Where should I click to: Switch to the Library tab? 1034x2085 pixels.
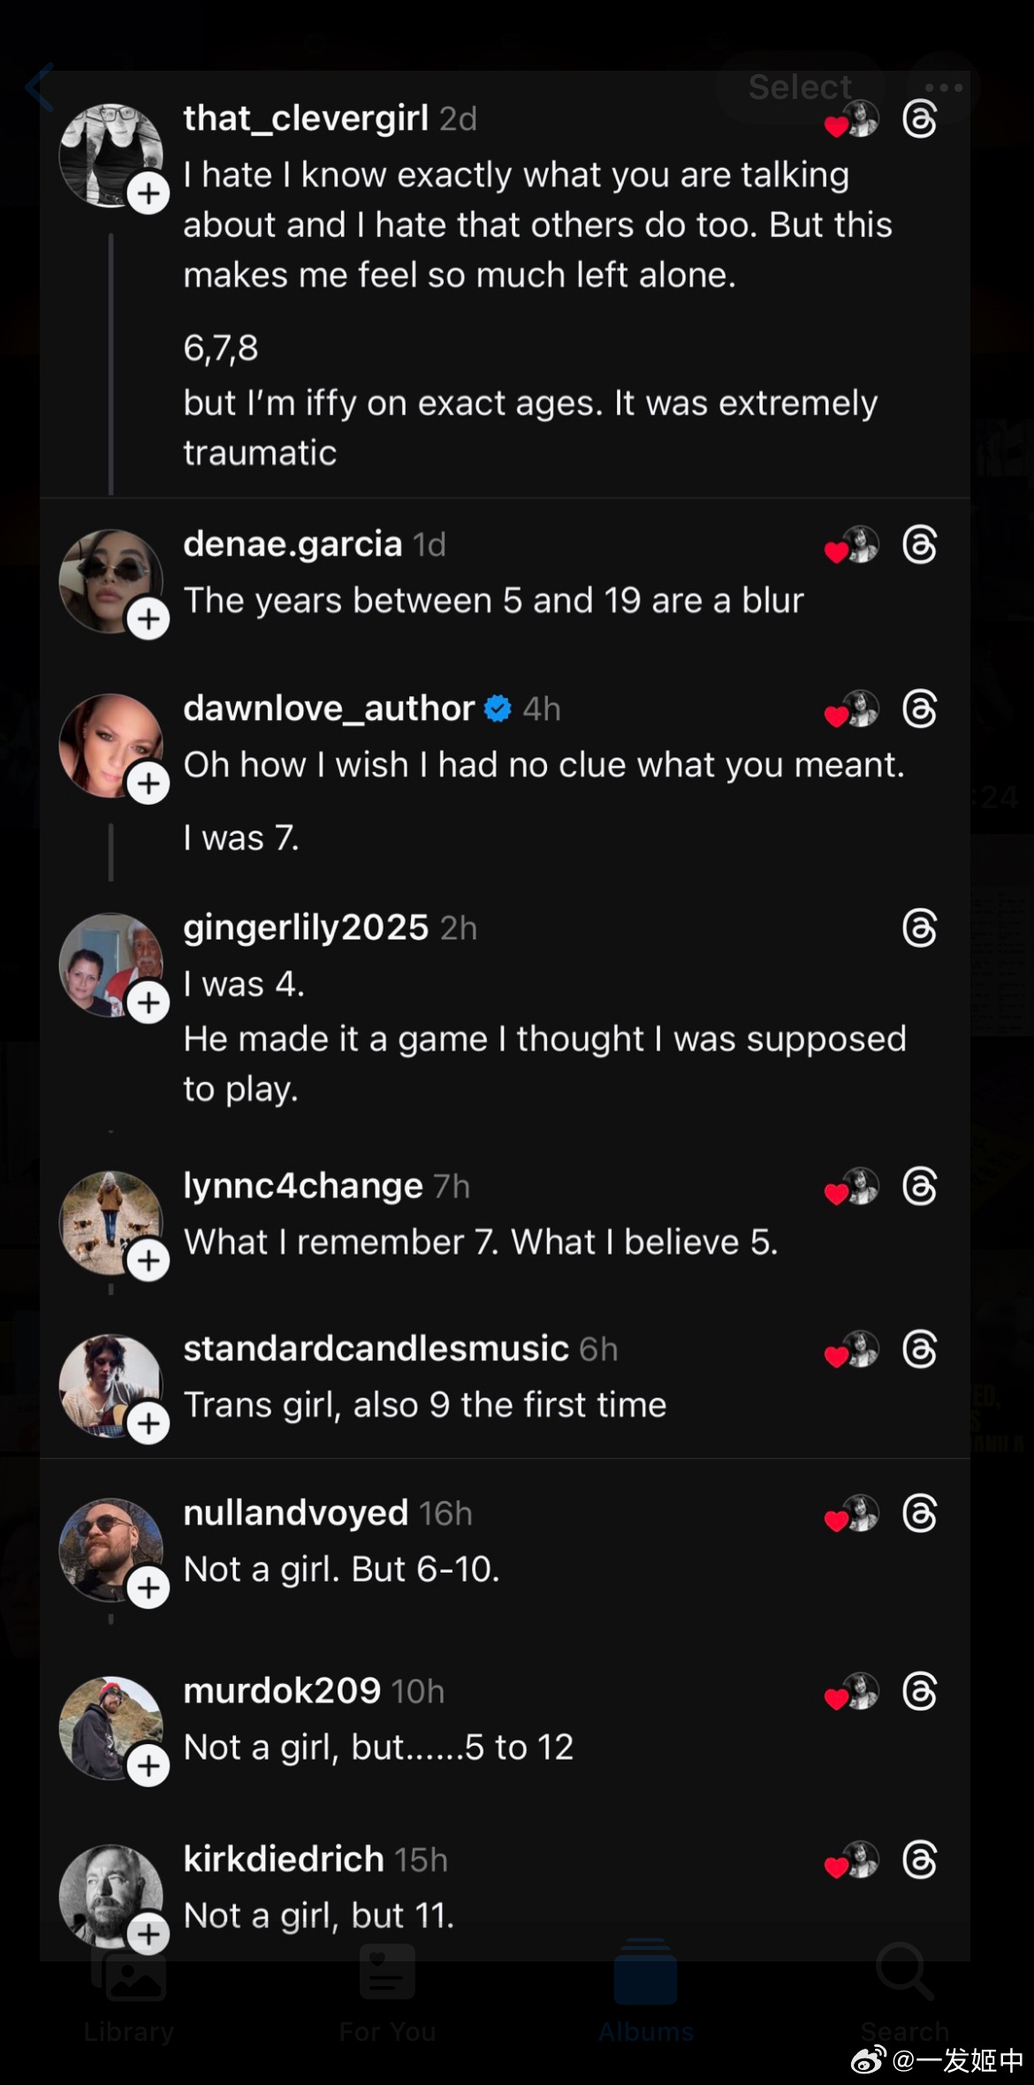tap(129, 1988)
